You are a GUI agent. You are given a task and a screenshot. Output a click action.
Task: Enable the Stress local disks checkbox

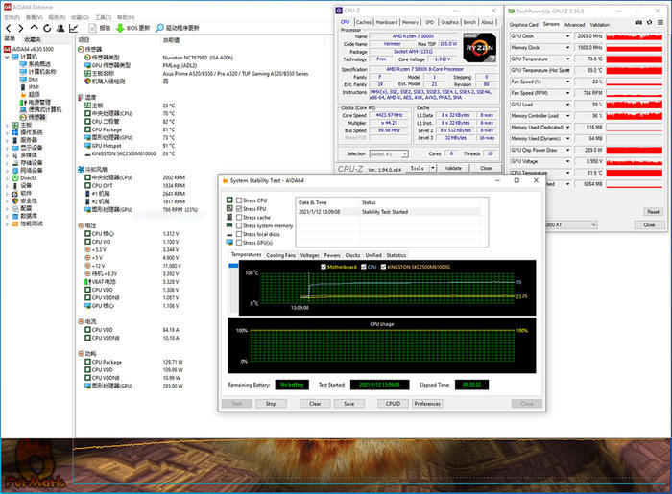coord(239,234)
